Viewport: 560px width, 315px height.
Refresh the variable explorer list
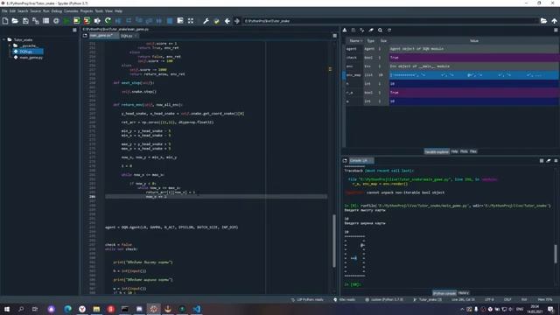point(389,31)
